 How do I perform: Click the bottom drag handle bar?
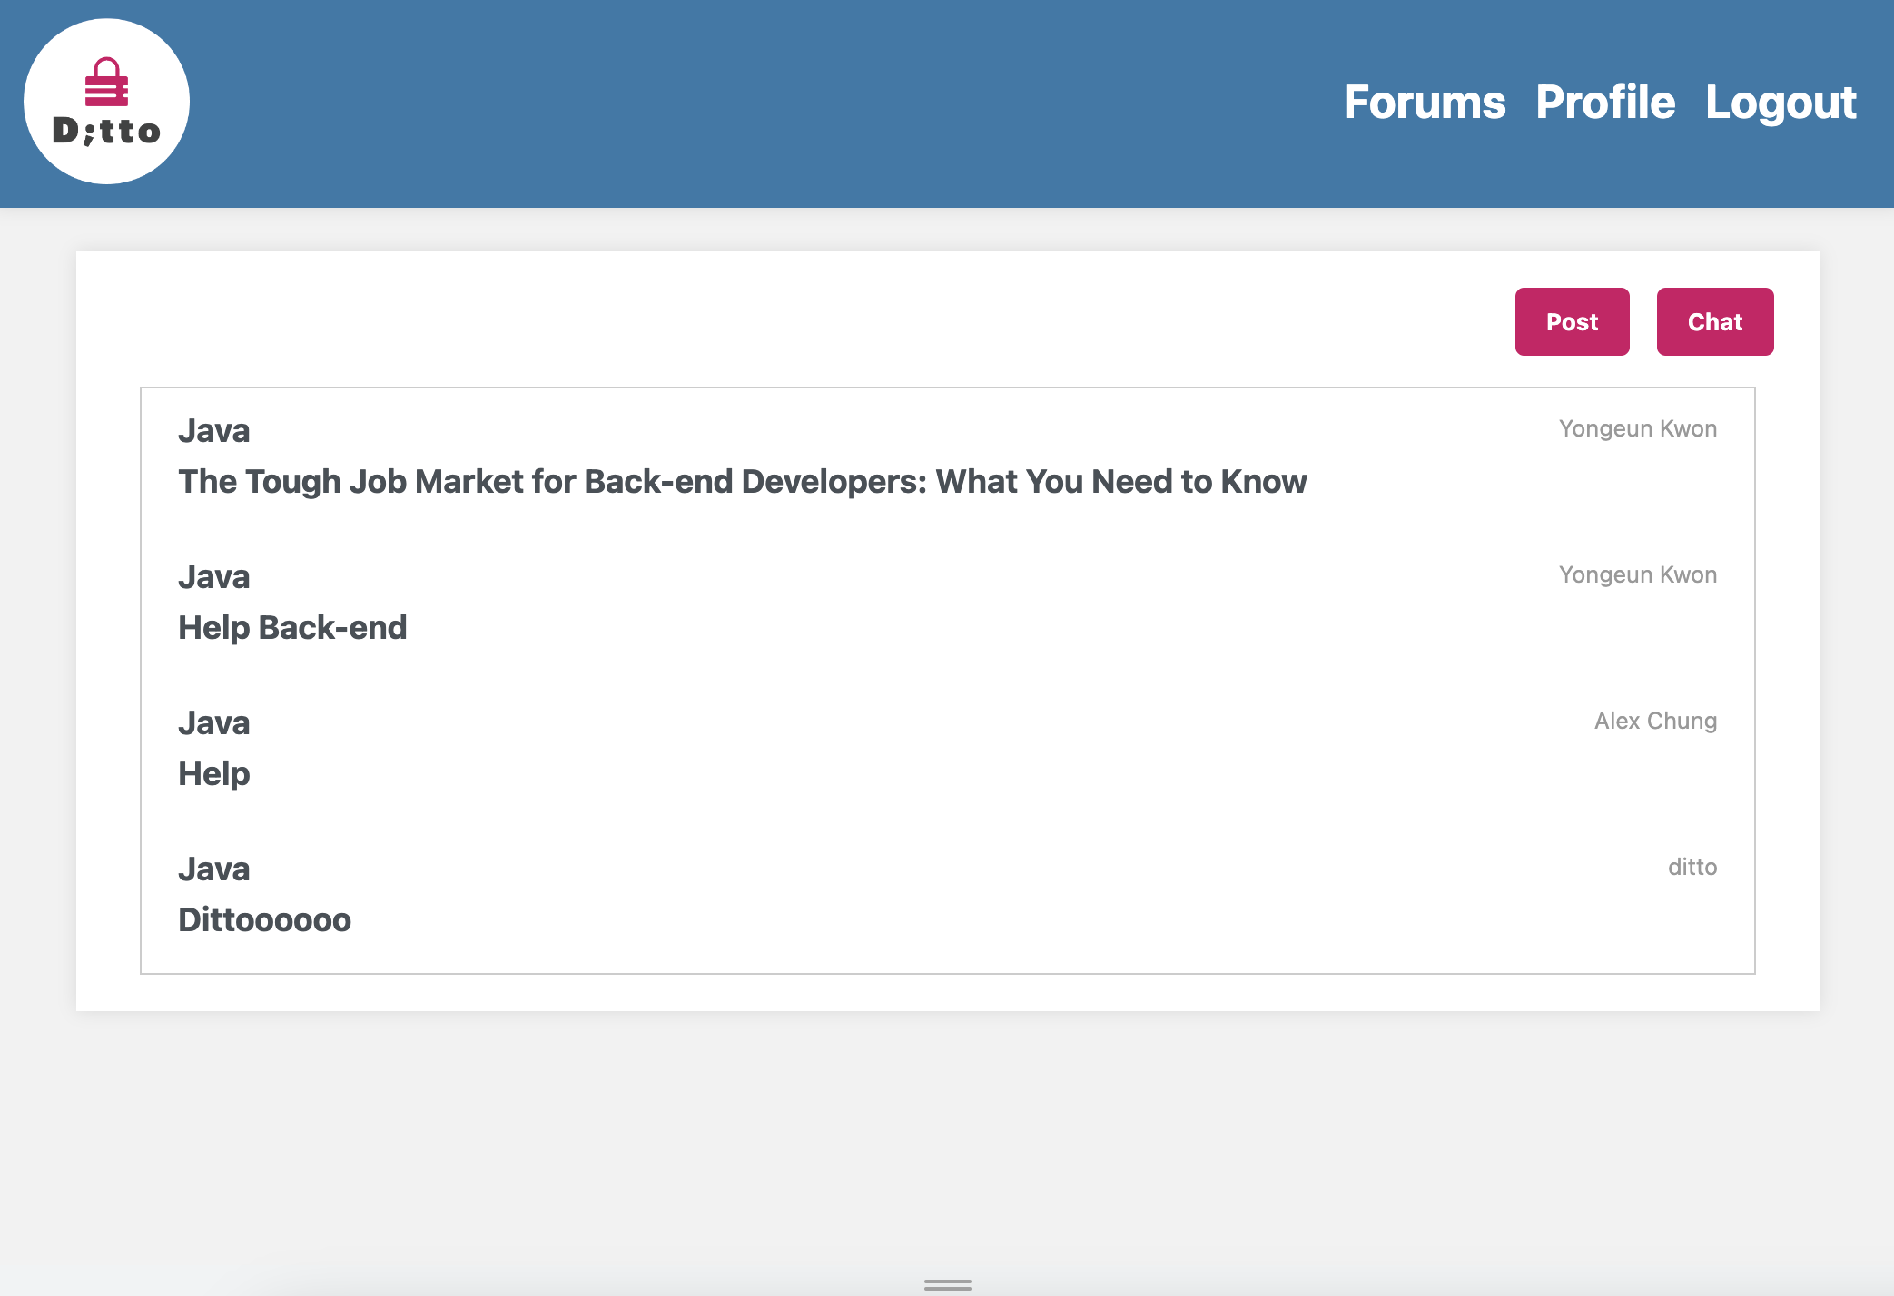pos(947,1284)
